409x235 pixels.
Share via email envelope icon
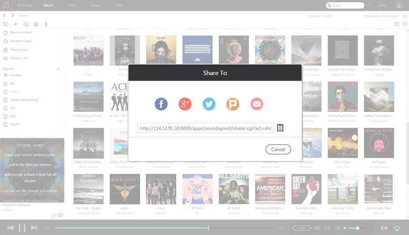click(257, 104)
